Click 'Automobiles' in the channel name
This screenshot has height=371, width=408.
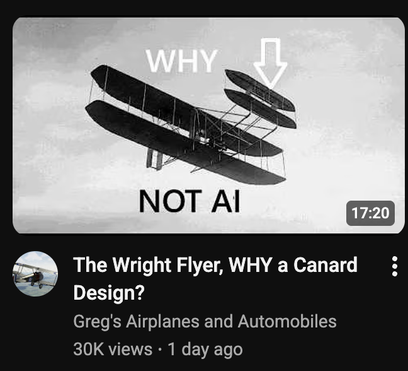click(287, 321)
